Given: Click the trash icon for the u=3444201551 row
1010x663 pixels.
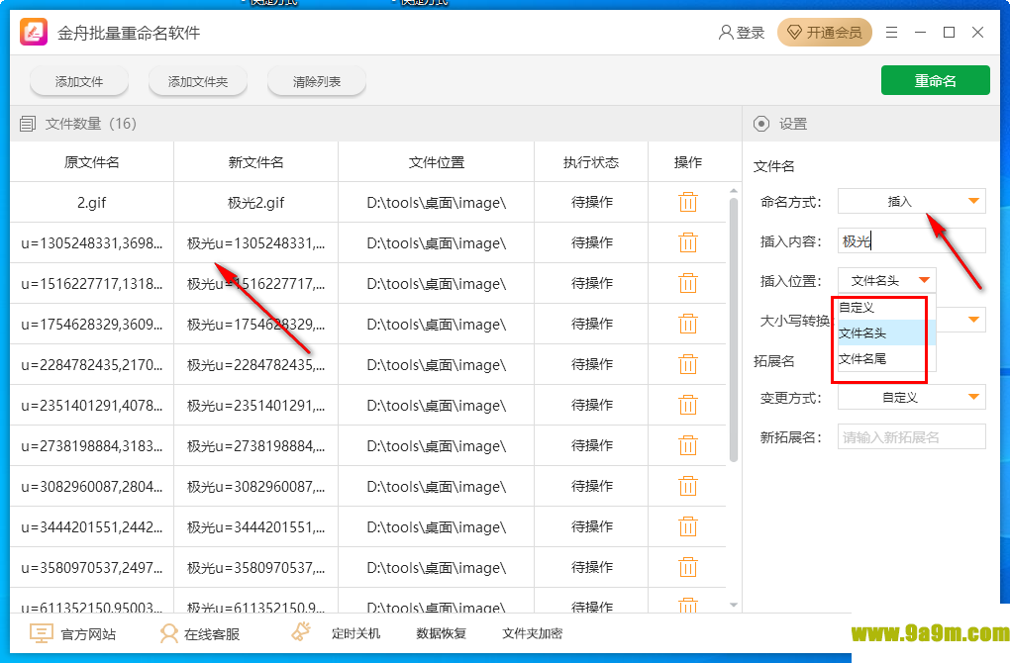Looking at the screenshot, I should (x=688, y=526).
